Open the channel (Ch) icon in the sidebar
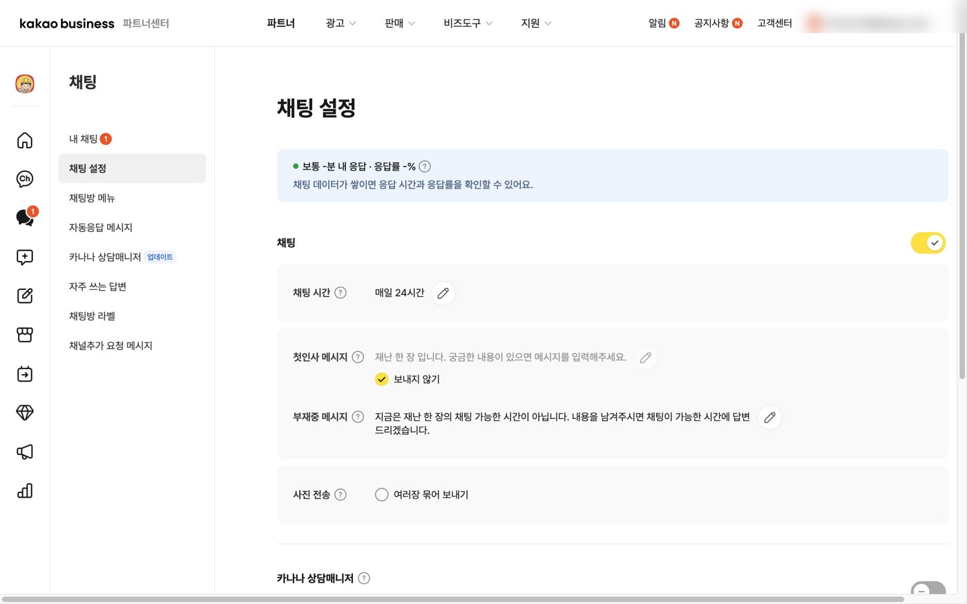967x604 pixels. click(x=25, y=179)
